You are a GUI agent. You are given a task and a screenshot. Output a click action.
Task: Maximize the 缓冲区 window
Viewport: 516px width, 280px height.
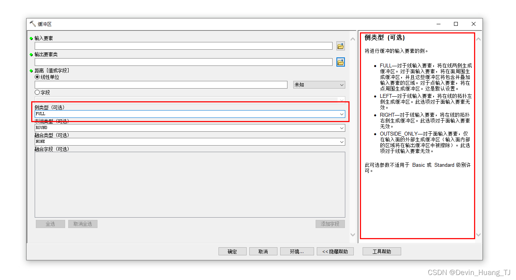tap(456, 24)
